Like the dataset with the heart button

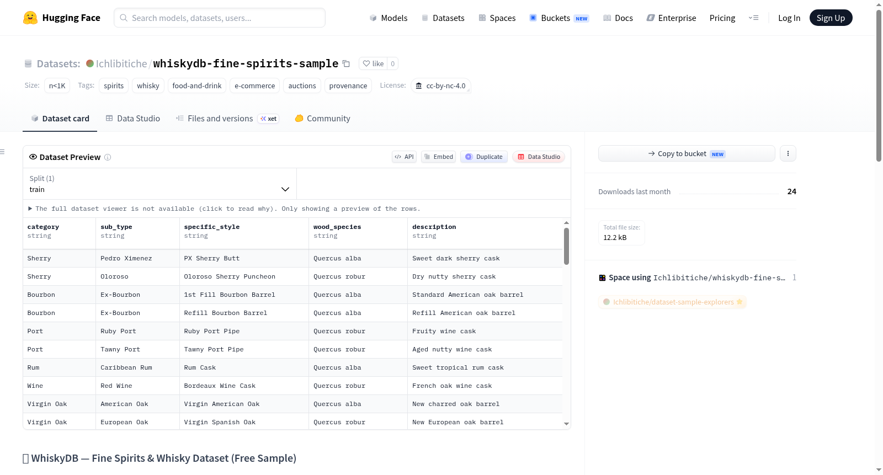point(373,63)
